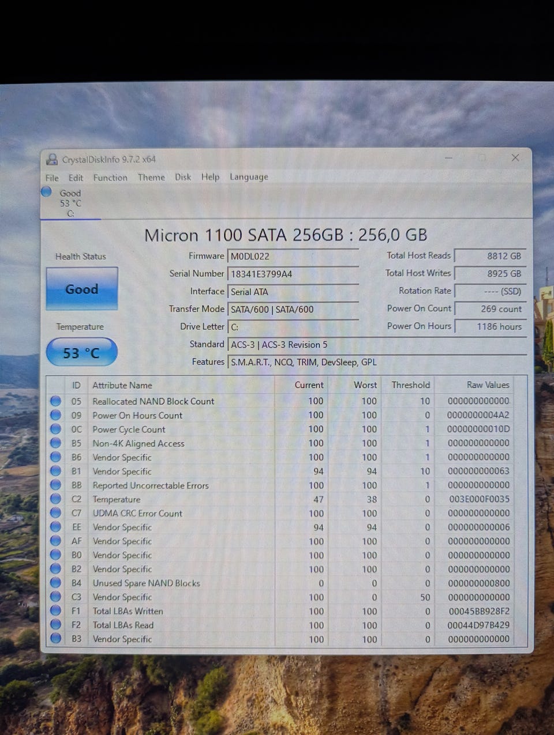Select the Reallocated NAND Block Count row text

click(x=153, y=401)
